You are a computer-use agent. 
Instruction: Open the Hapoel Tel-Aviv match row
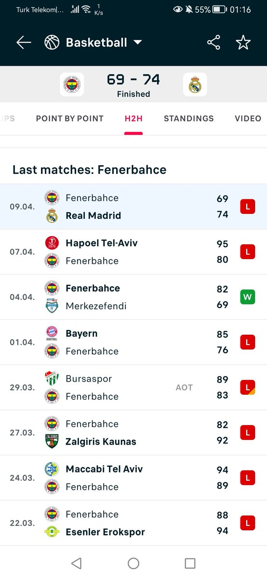click(133, 252)
